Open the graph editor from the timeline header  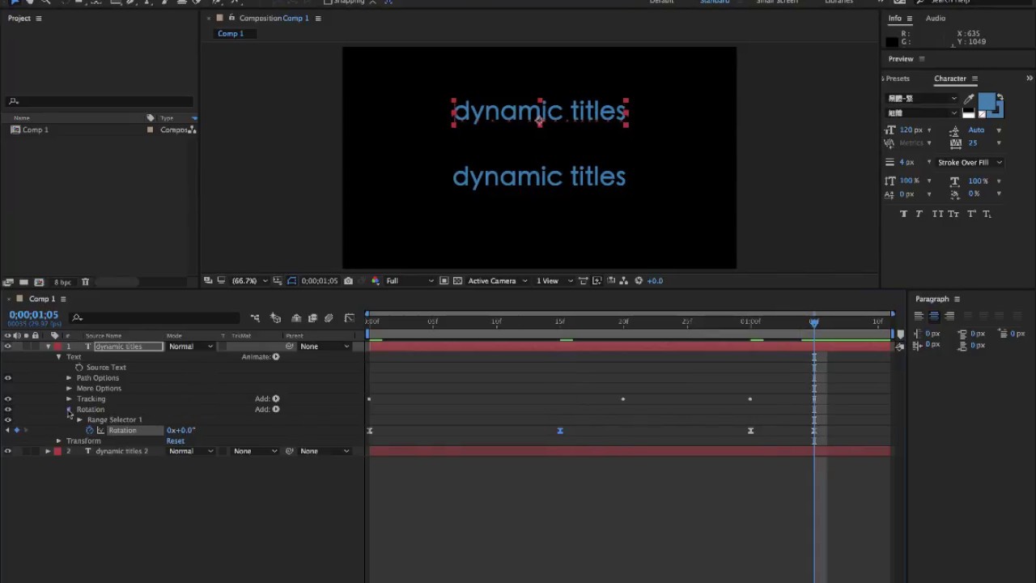350,318
